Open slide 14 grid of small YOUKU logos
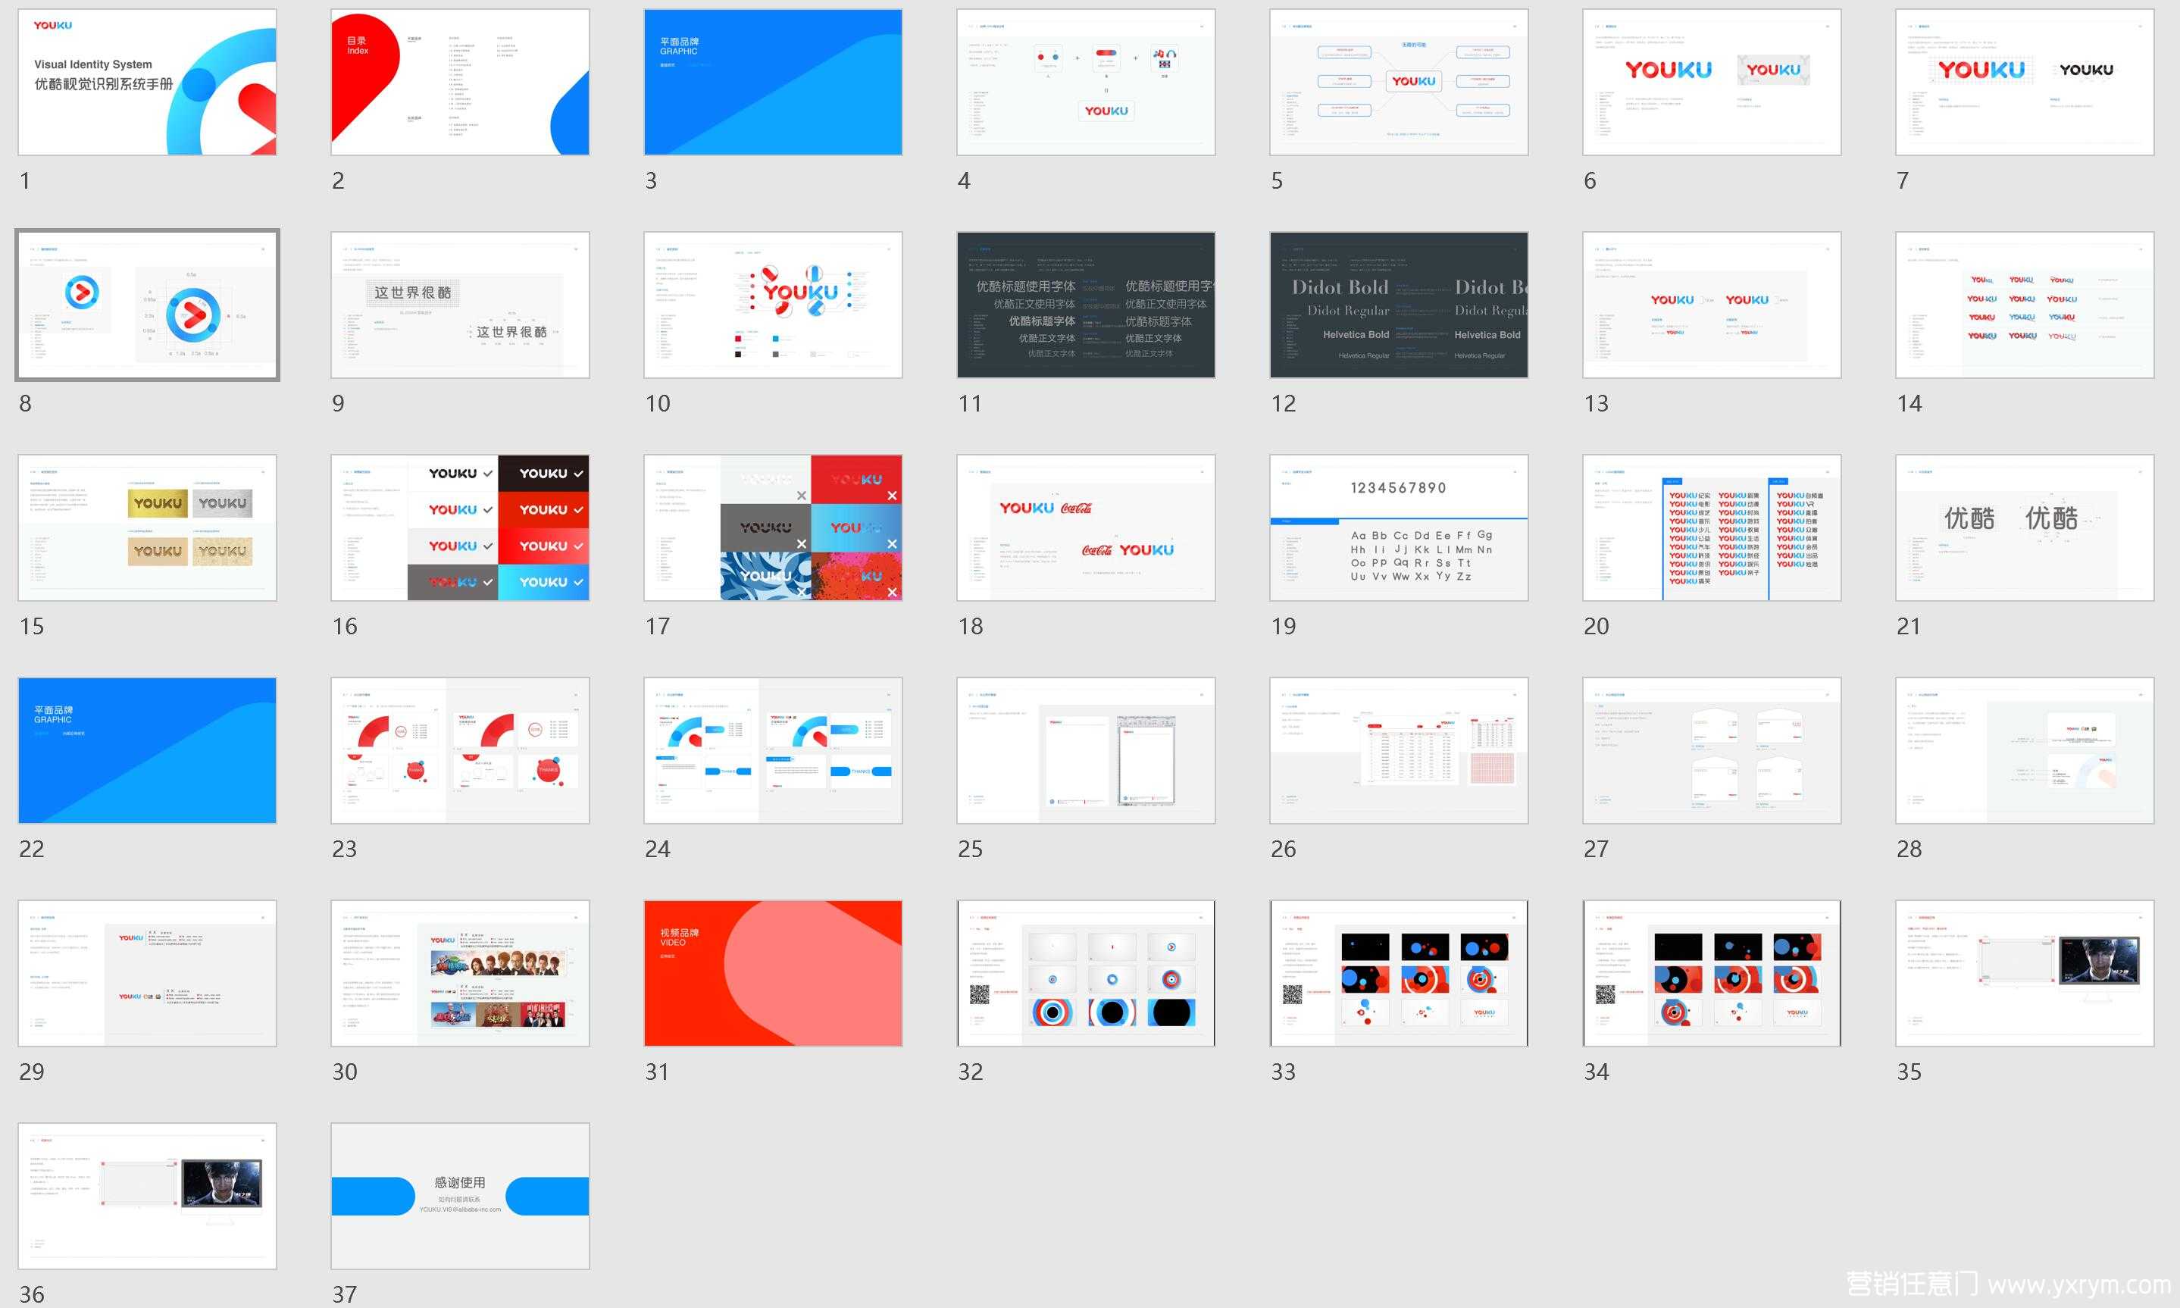This screenshot has width=2180, height=1308. coord(2025,305)
